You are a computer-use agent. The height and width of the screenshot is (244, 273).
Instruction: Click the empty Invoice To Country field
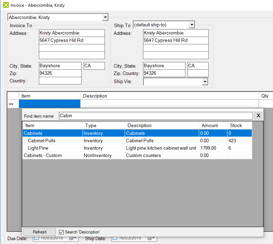click(60, 81)
